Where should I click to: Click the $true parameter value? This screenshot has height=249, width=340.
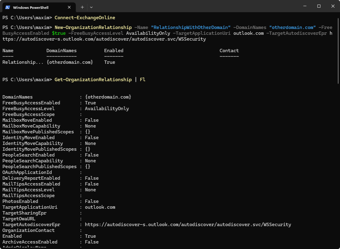coord(59,33)
